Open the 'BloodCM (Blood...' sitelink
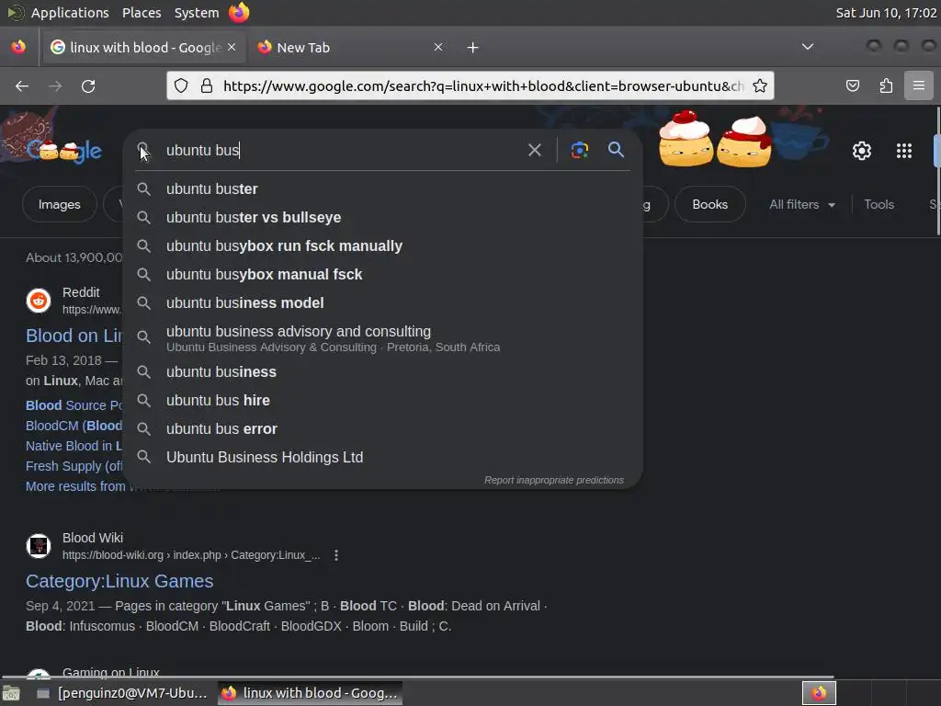This screenshot has height=706, width=941. [x=74, y=426]
